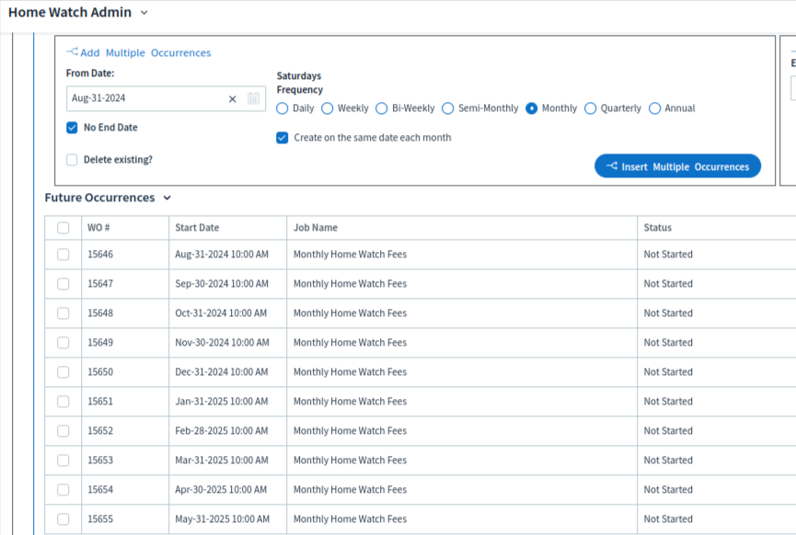Check the select-all checkbox in table header
The width and height of the screenshot is (796, 535).
(63, 228)
